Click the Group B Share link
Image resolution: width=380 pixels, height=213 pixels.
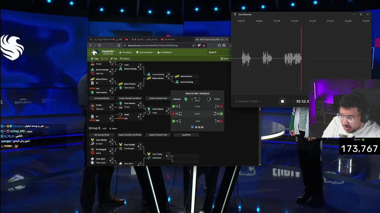(x=113, y=128)
